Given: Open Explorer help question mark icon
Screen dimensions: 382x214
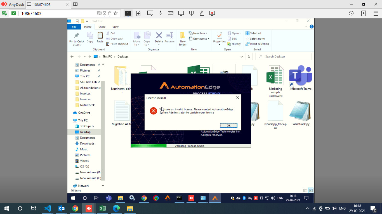Looking at the screenshot, I should coord(312,27).
